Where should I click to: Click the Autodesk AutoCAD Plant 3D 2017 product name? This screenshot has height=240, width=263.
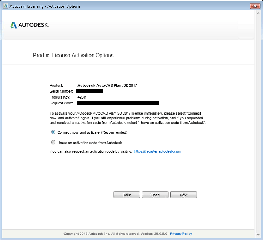tap(107, 85)
